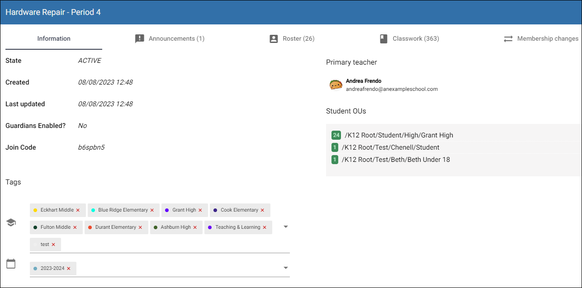582x288 pixels.
Task: Click Andrea Frendo's taco avatar
Action: tap(336, 85)
